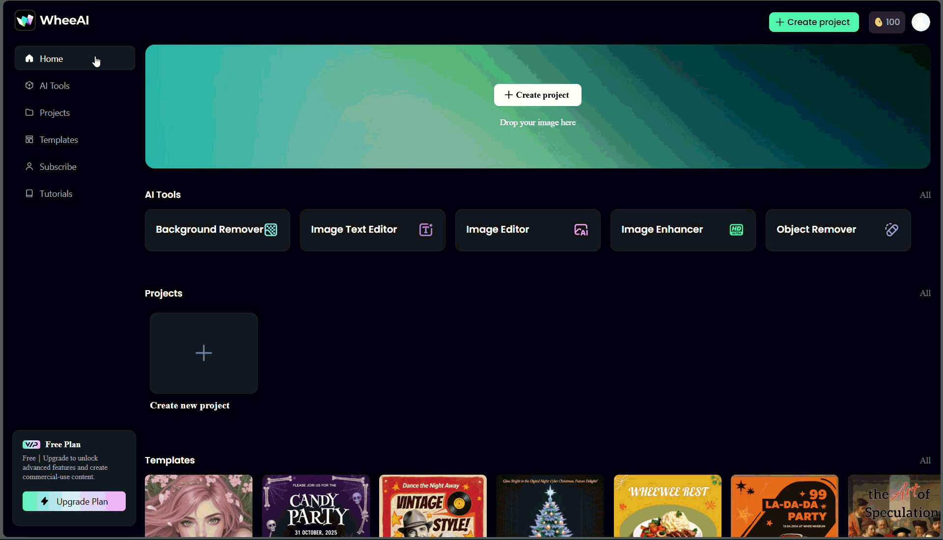Click the Create new project plus tile
This screenshot has height=540, width=943.
tap(204, 353)
